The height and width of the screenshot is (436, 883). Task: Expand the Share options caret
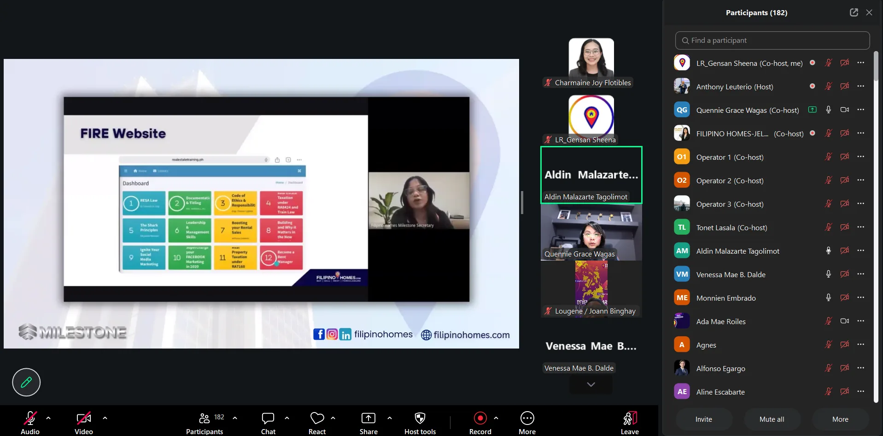click(x=390, y=418)
